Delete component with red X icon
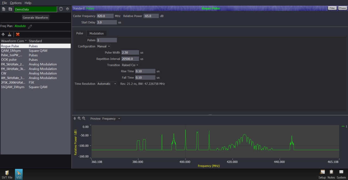This screenshot has height=180, width=348. (x=18, y=35)
